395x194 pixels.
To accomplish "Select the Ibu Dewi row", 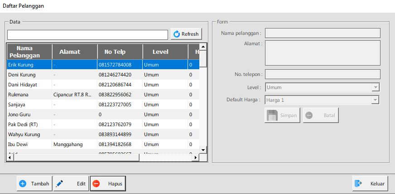I will (x=103, y=144).
